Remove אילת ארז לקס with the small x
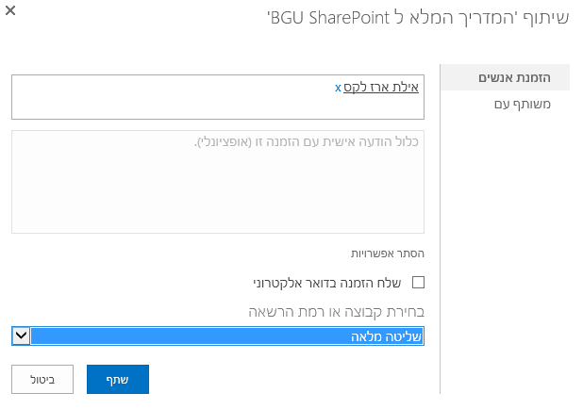Viewport: 583px width, 409px height. (338, 88)
